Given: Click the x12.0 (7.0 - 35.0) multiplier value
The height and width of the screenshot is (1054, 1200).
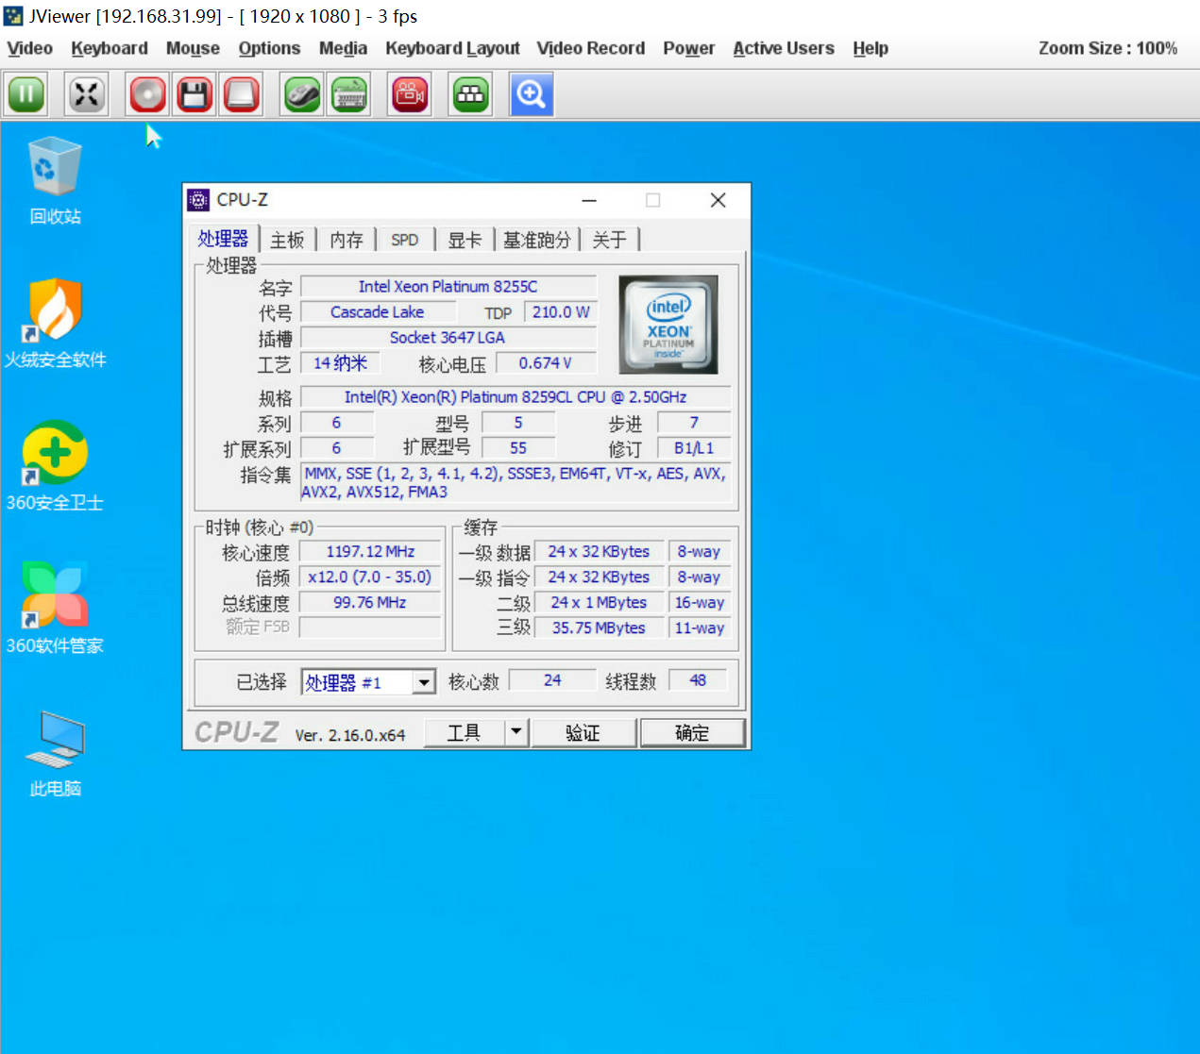Looking at the screenshot, I should coord(370,577).
